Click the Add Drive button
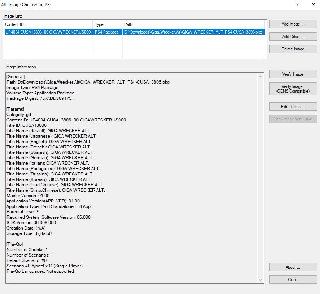Screen dimensions: 320x294 click(293, 37)
